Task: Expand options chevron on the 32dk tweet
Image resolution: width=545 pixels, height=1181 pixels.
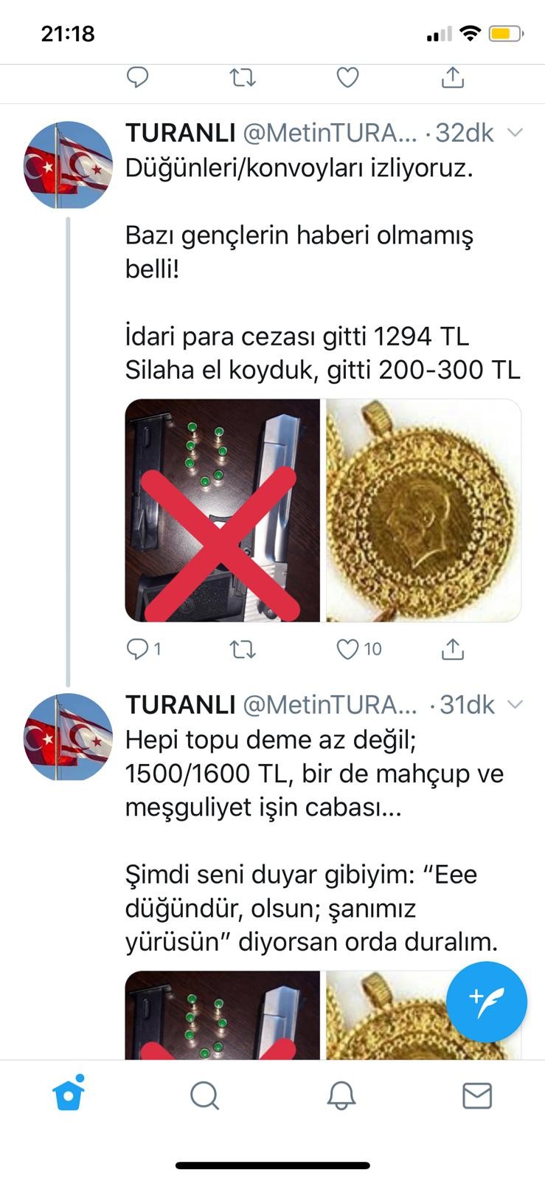Action: tap(516, 133)
